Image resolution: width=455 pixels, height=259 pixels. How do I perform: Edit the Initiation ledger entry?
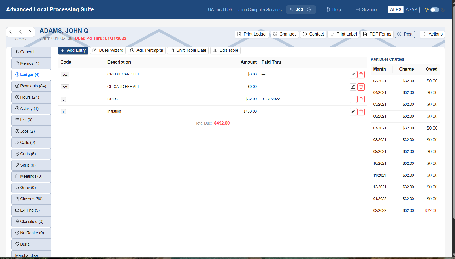(353, 112)
